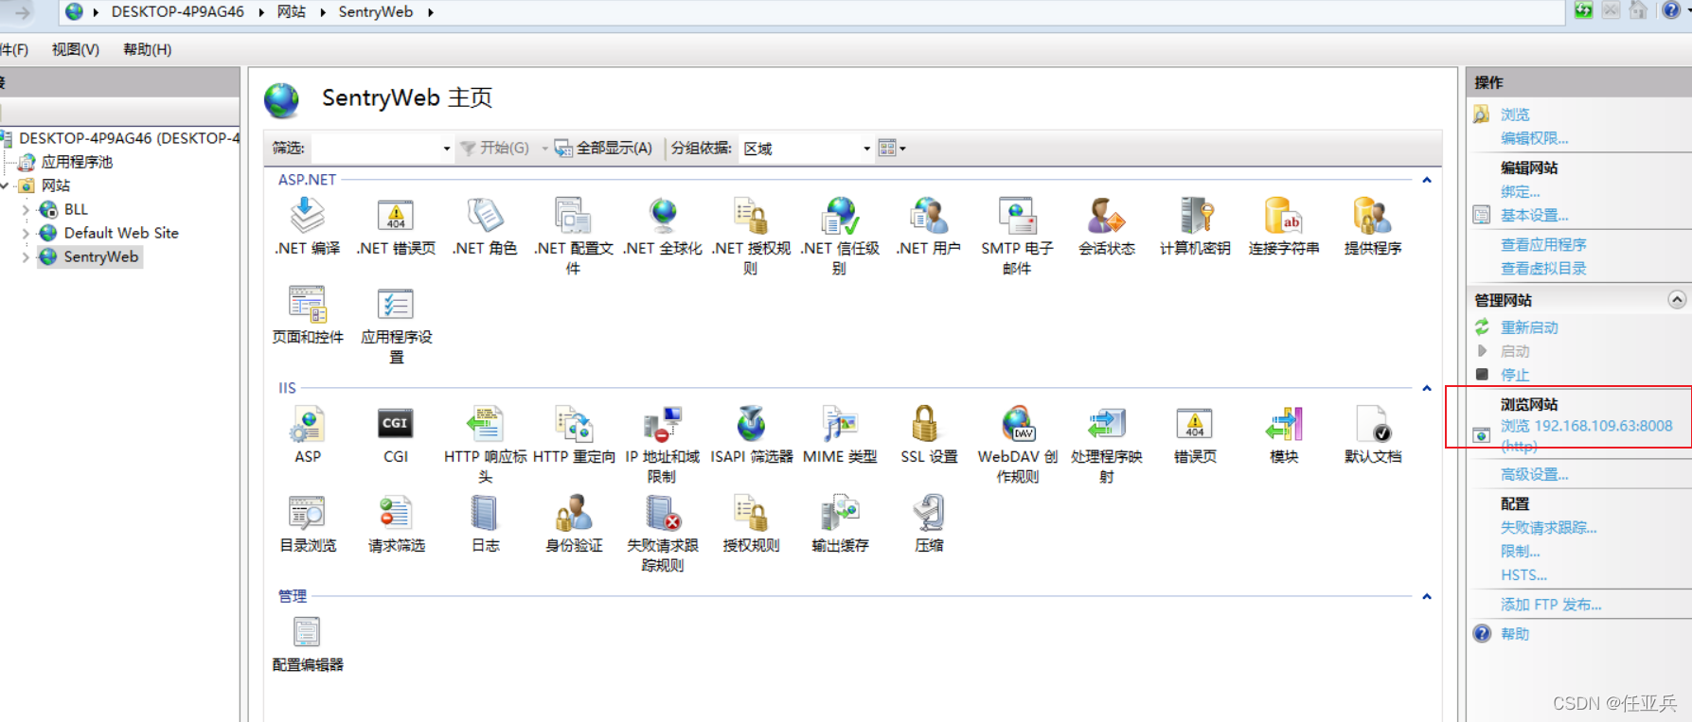Open the HTTP 响应标头 feature
The width and height of the screenshot is (1692, 722).
[485, 444]
